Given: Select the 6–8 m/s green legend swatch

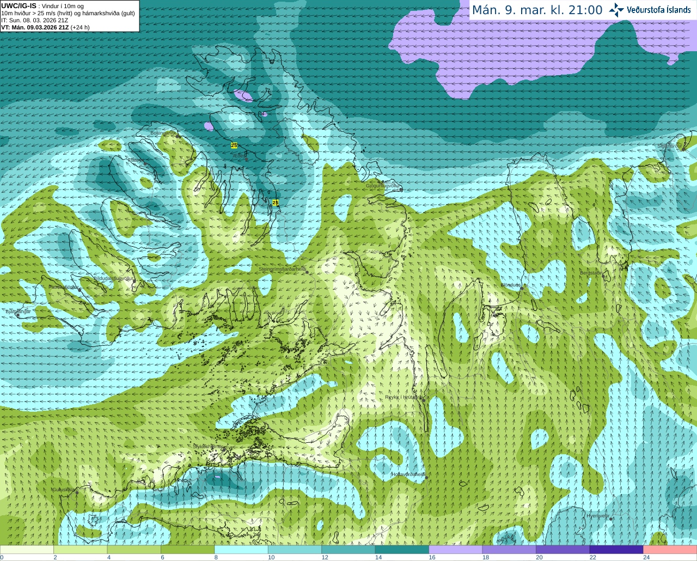Looking at the screenshot, I should tap(188, 550).
